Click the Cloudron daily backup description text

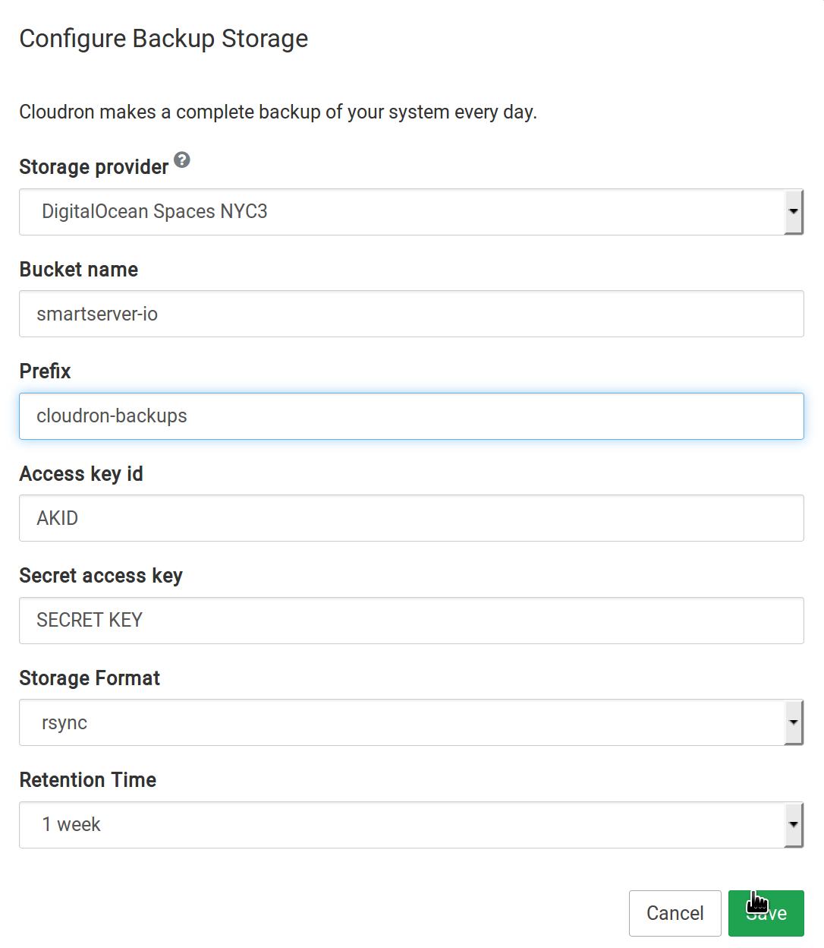tap(278, 112)
